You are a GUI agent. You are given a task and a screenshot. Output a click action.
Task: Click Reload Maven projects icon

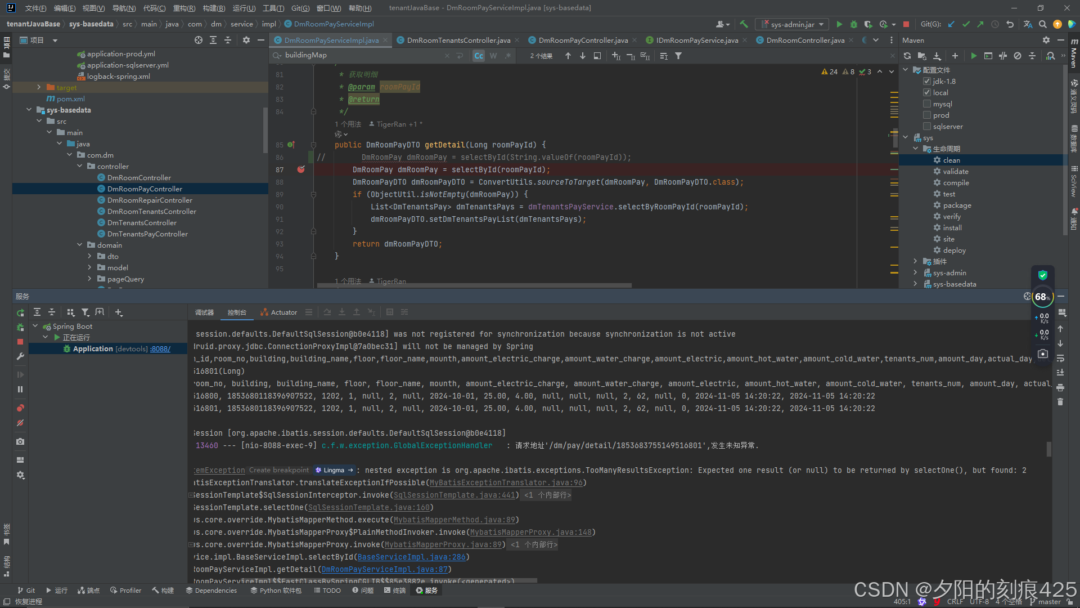point(907,56)
